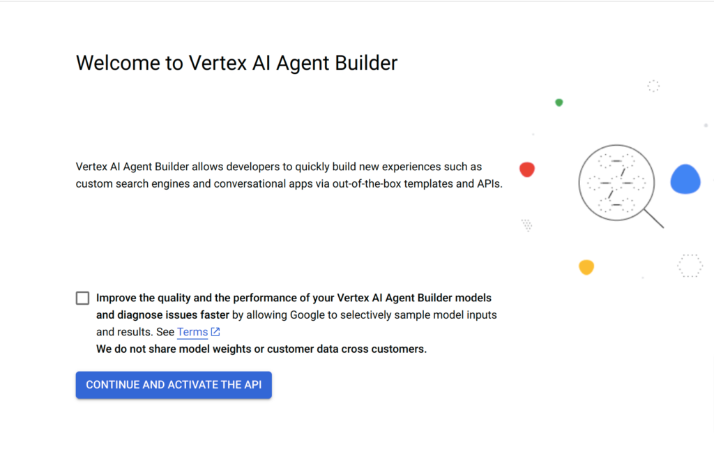
Task: Click the dotted circle at the top right
Action: [653, 86]
